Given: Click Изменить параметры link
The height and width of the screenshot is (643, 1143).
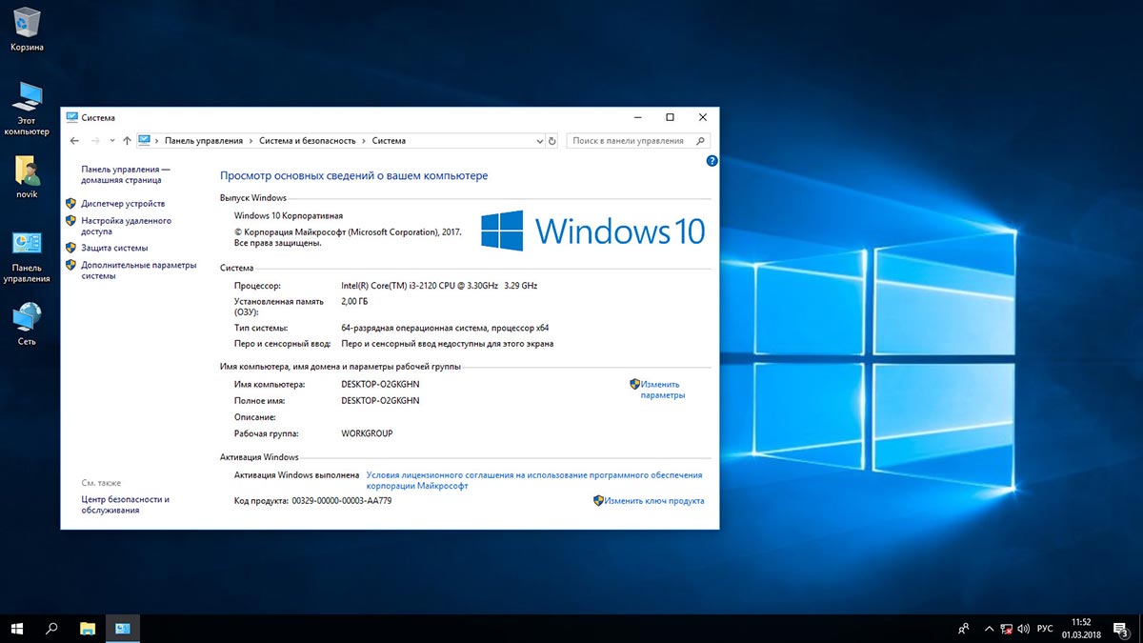Looking at the screenshot, I should [663, 390].
